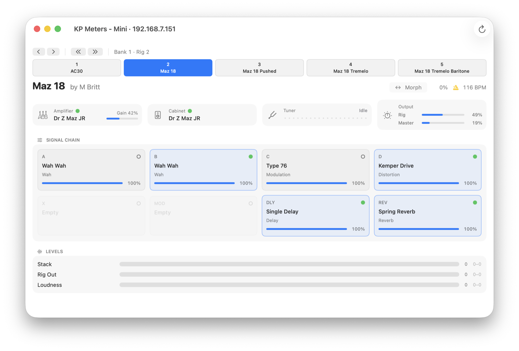This screenshot has height=351, width=519.
Task: Enable slot C Type 76 indicator
Action: (x=363, y=157)
